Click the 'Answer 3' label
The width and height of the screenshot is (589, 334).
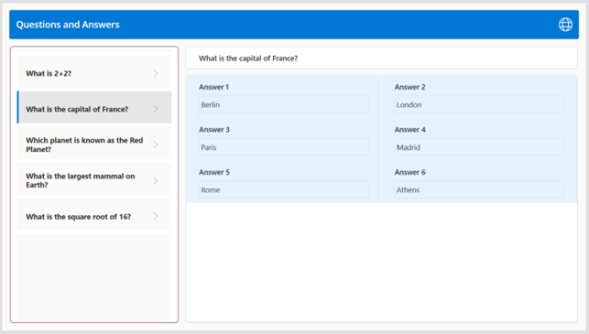214,129
